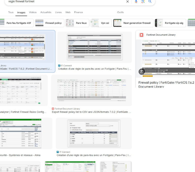The height and width of the screenshot is (172, 195).
Task: Open lower Création d'une règle de pare-feu link
Action: [x=94, y=155]
